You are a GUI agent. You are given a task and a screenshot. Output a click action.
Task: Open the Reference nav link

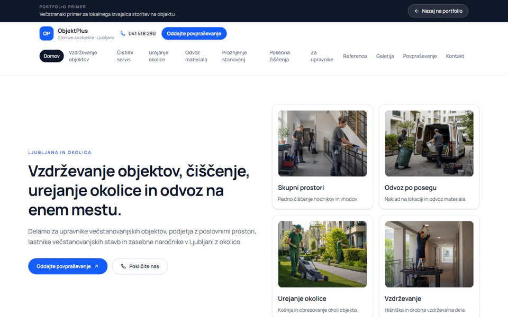coord(355,56)
